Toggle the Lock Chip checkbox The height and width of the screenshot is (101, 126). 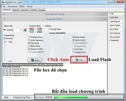74,49
